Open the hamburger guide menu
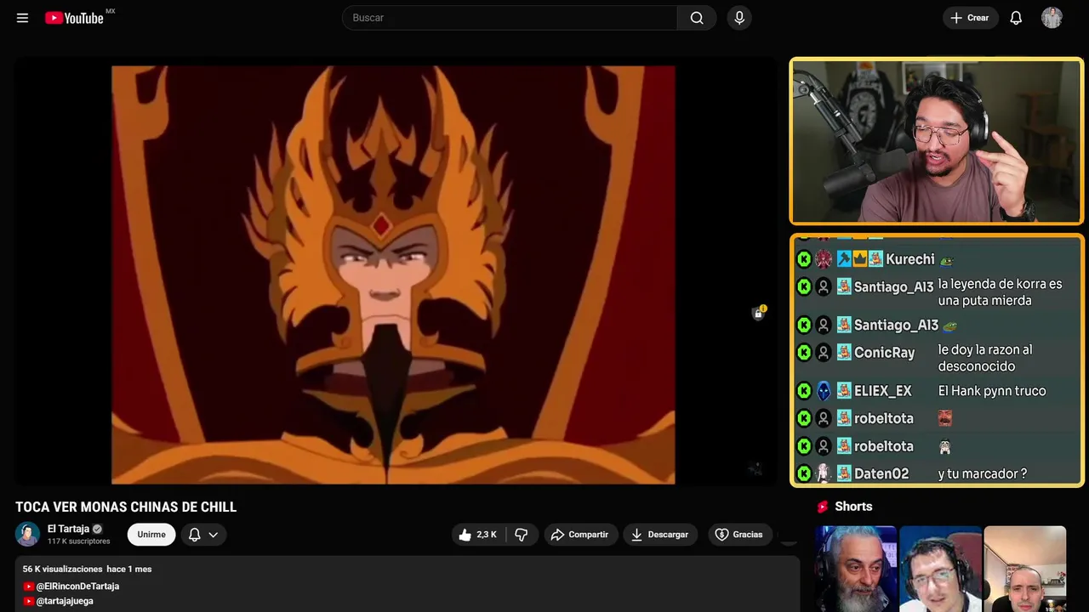Viewport: 1089px width, 612px height. (22, 18)
